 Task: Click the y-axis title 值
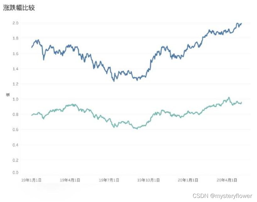(8, 94)
